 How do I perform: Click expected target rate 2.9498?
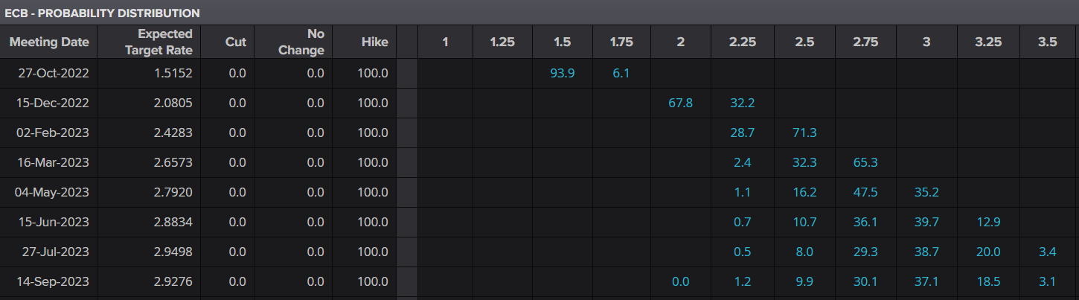coord(173,252)
